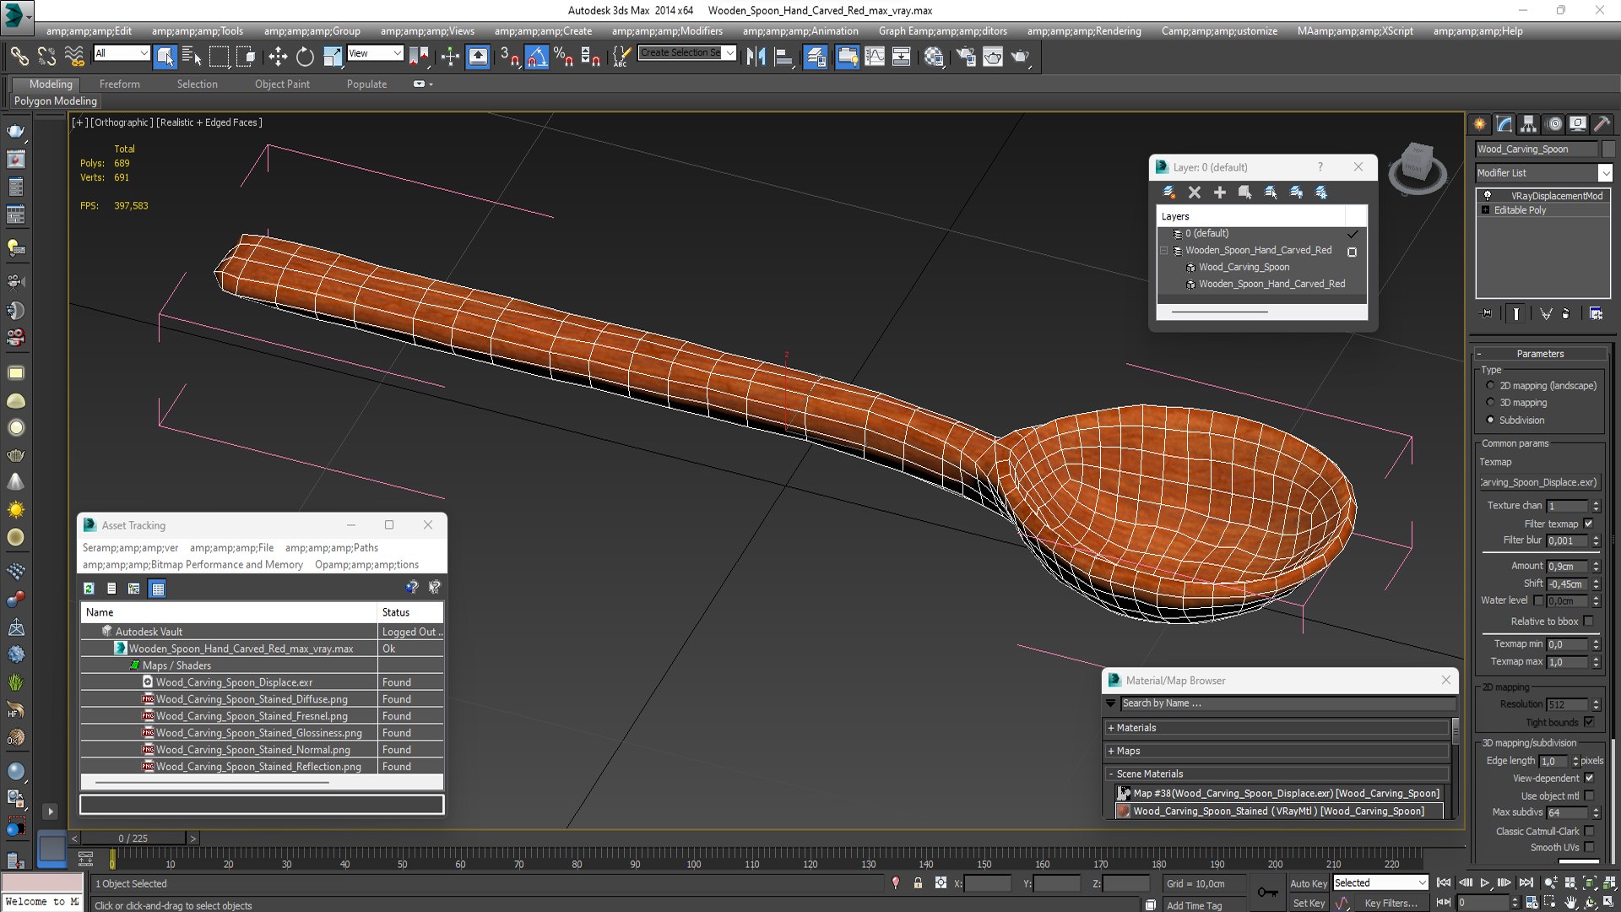Screen dimensions: 1621x912
Task: Select the 3D mapping radio option
Action: [1490, 403]
